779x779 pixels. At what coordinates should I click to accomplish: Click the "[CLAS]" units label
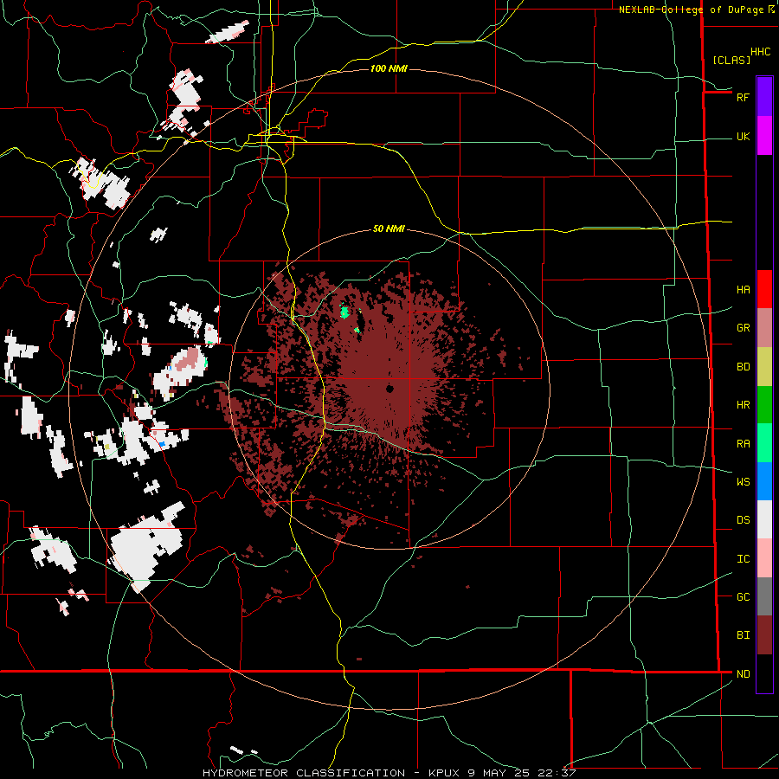pyautogui.click(x=731, y=60)
